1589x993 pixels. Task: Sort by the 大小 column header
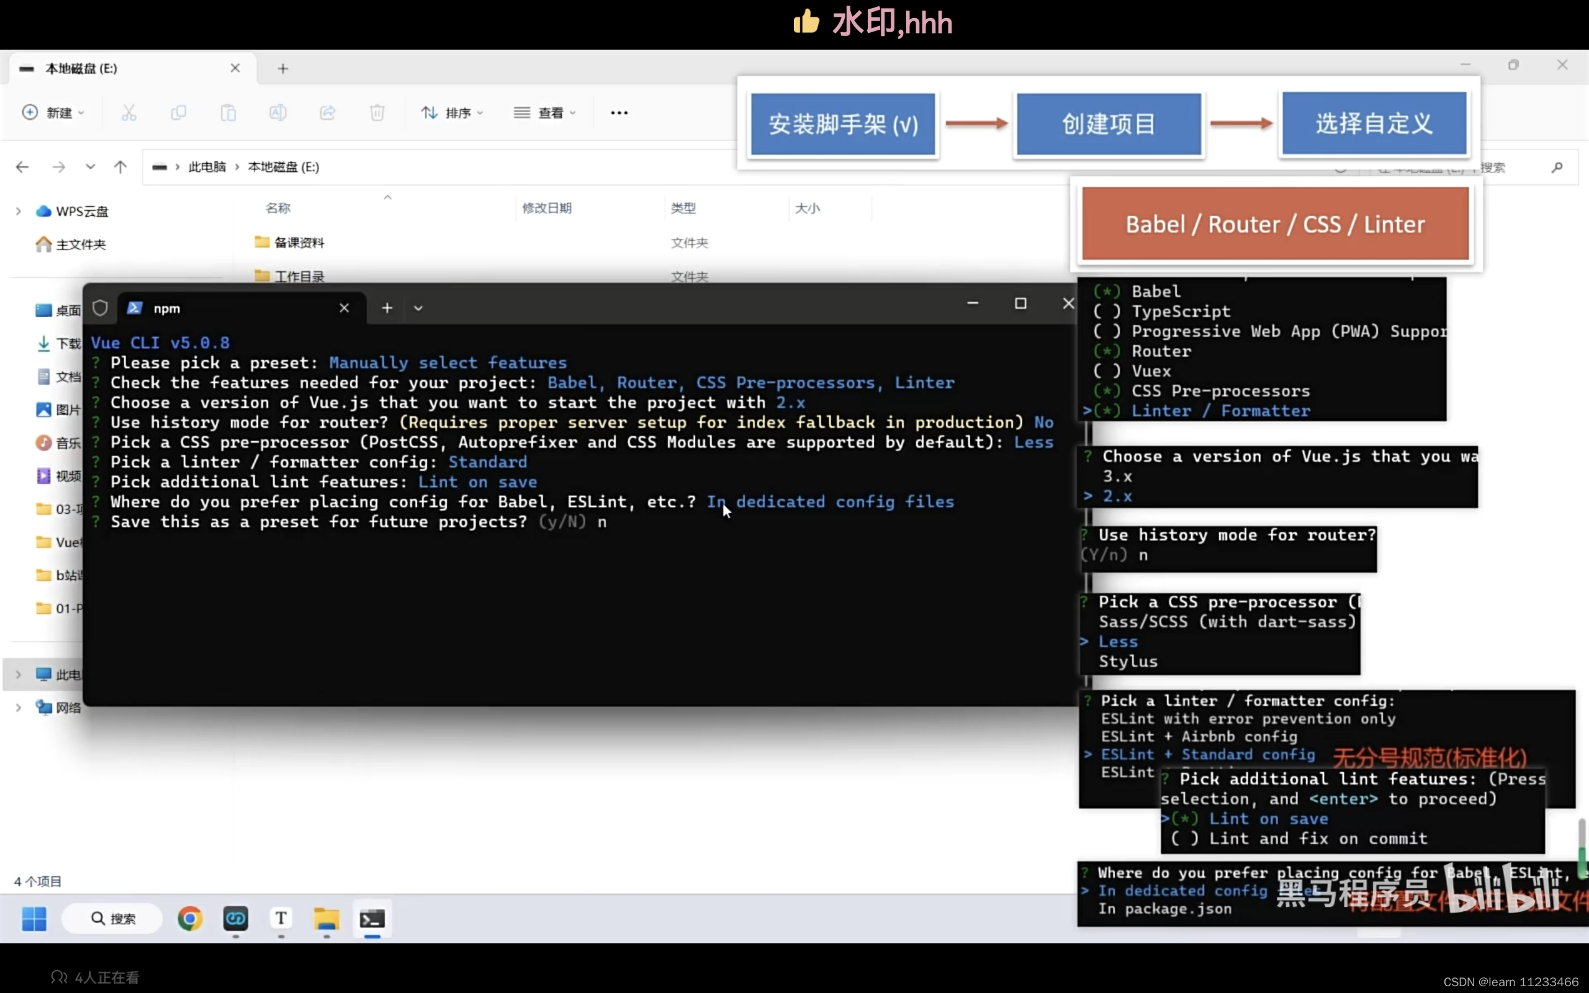click(x=808, y=208)
